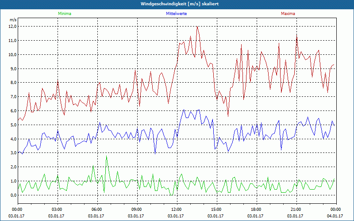Click the 12,0 y-axis value

click(x=12, y=27)
